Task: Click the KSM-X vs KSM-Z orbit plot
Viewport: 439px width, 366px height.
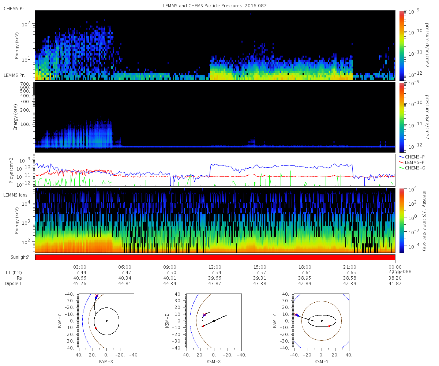Action: (214, 321)
